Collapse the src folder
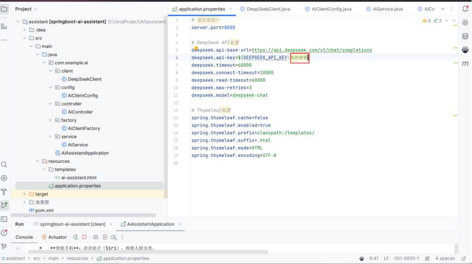This screenshot has width=472, height=264. point(24,38)
